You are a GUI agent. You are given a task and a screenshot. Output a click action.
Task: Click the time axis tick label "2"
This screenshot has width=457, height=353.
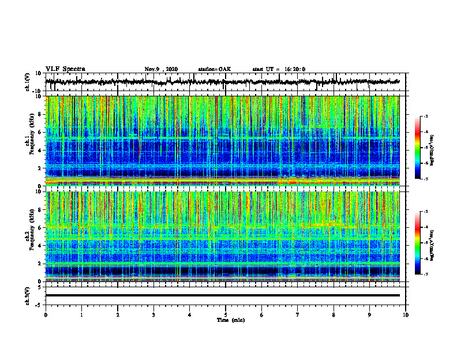[118, 315]
